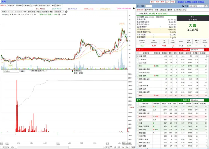209x149 pixels.
Task: Open 新聞 tab in right panel
Action: point(156,10)
